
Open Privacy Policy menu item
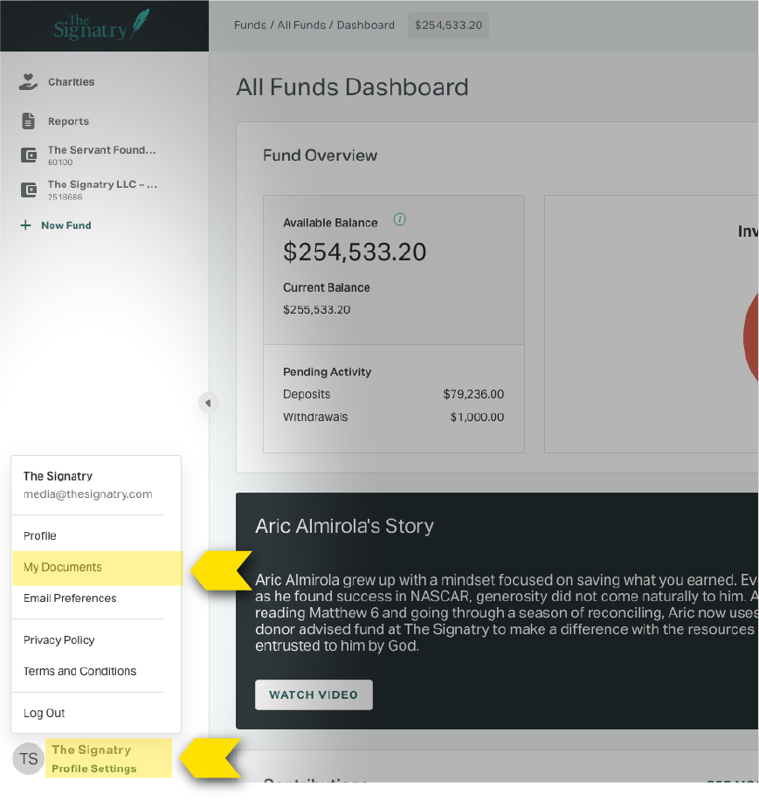(x=59, y=640)
